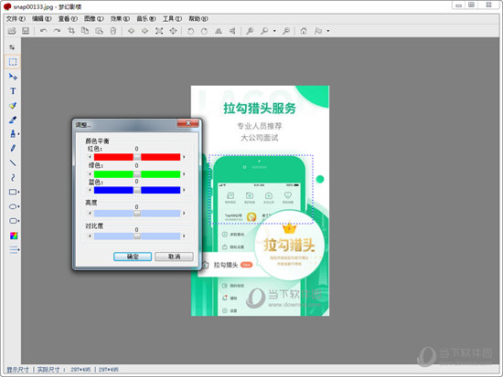Open the 帮助 menu

coord(198,19)
